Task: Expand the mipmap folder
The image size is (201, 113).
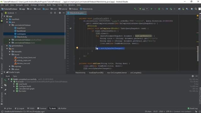Action: click(10, 66)
